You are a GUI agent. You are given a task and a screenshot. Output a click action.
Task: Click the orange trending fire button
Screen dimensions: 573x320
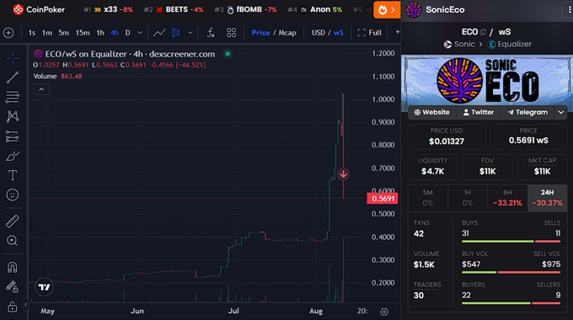(x=387, y=10)
